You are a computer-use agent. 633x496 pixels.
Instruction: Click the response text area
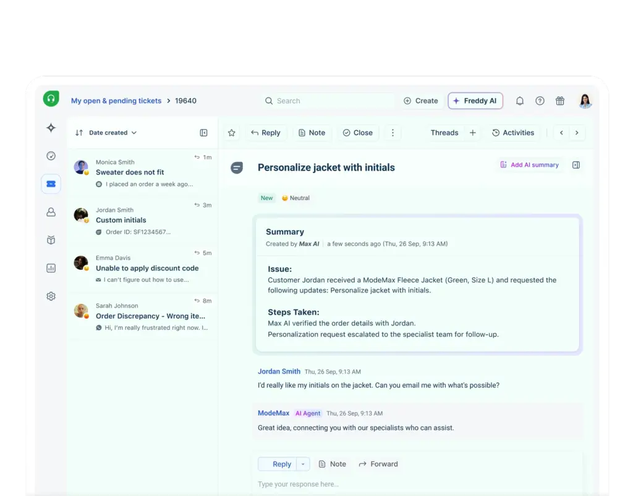(418, 484)
